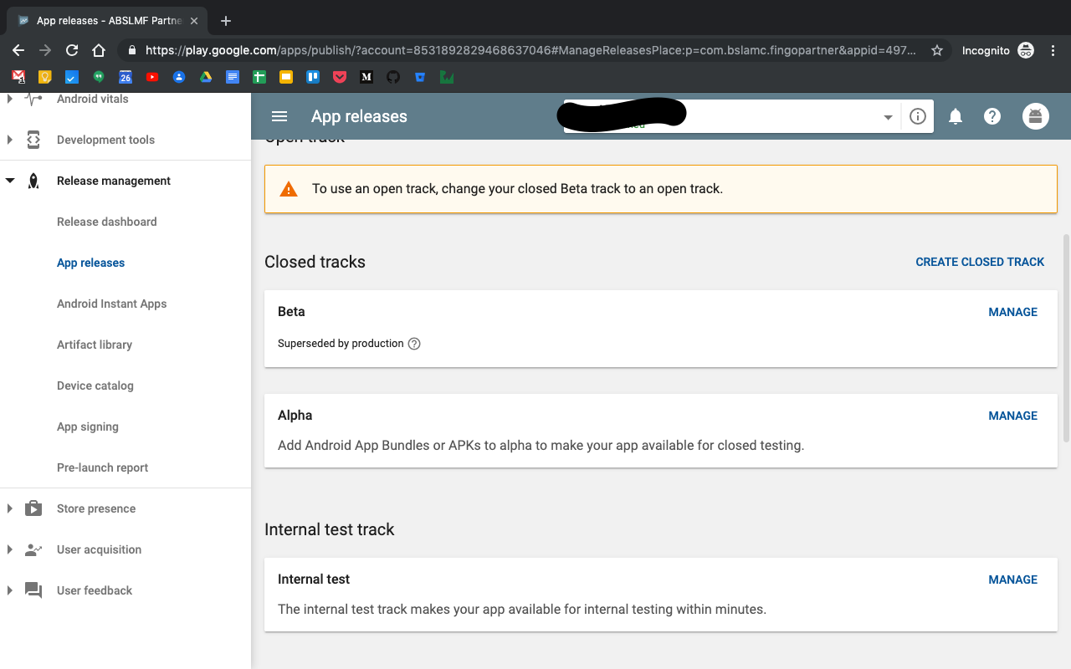The image size is (1071, 669).
Task: Open Artifact library
Action: click(x=95, y=345)
